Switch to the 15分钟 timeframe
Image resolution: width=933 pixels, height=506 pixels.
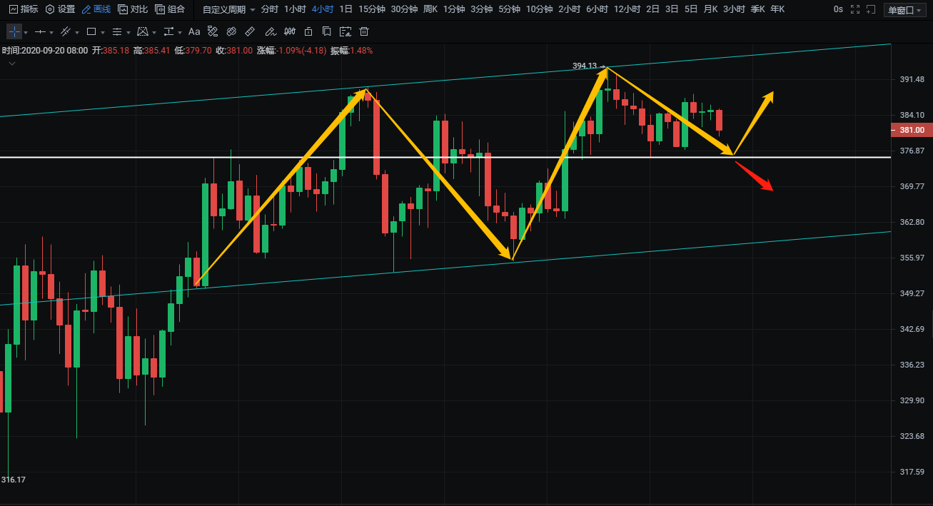click(x=370, y=9)
